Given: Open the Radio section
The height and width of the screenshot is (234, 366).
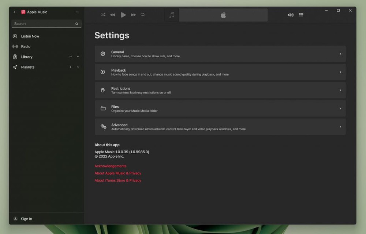Looking at the screenshot, I should [46, 47].
